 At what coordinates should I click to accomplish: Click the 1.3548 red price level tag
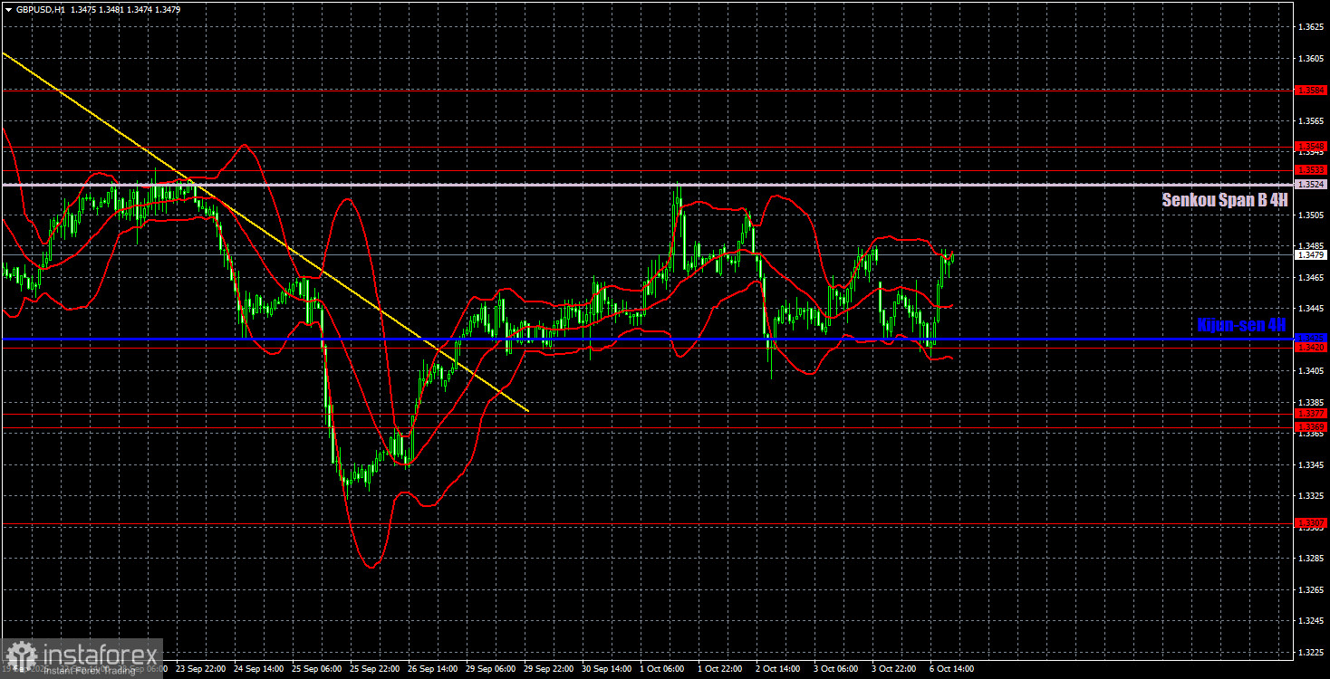(x=1312, y=146)
